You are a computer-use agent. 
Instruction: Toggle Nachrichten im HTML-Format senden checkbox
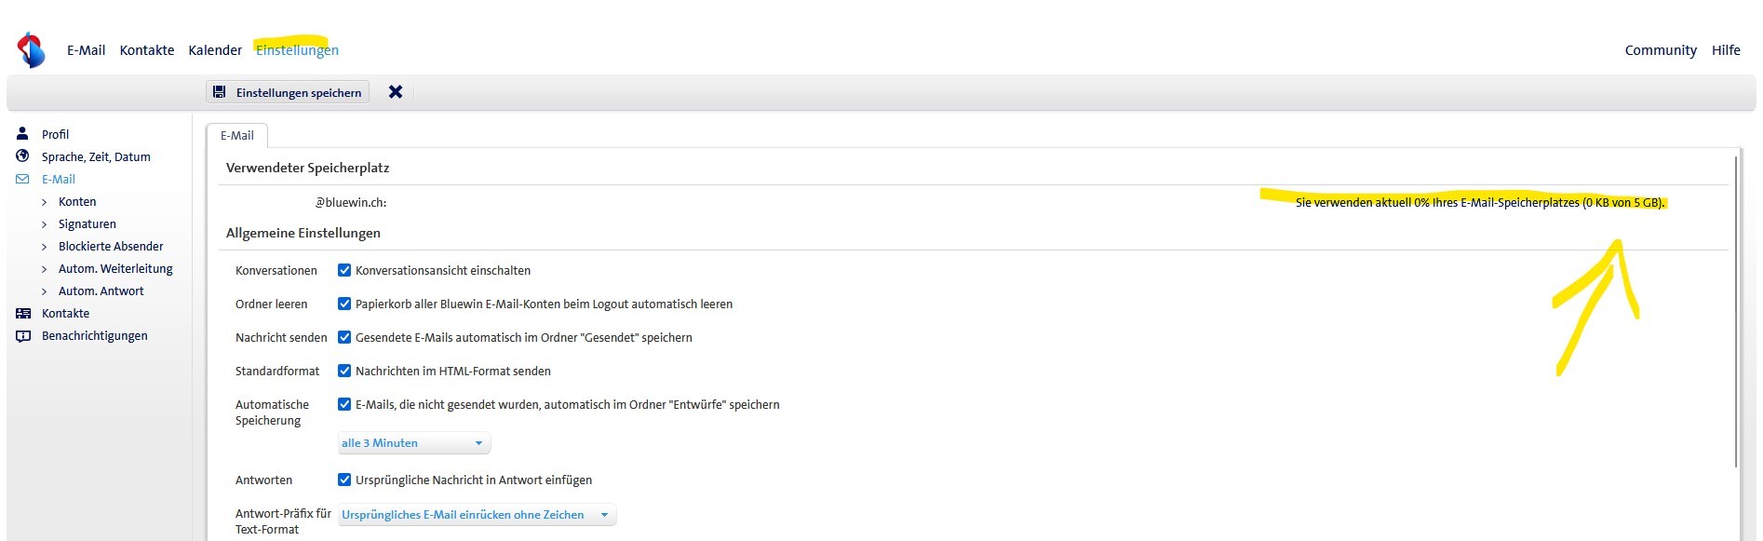pyautogui.click(x=344, y=371)
